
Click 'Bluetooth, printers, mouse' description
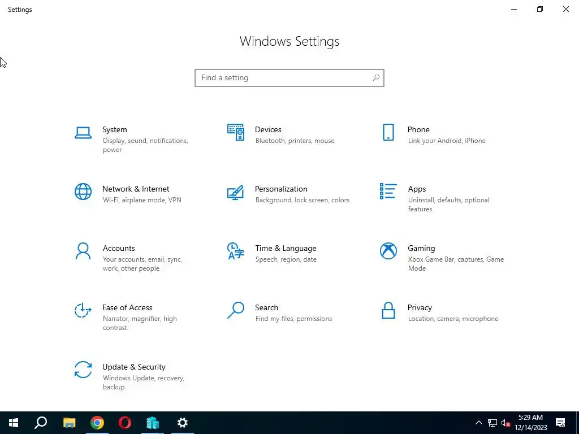(x=295, y=141)
